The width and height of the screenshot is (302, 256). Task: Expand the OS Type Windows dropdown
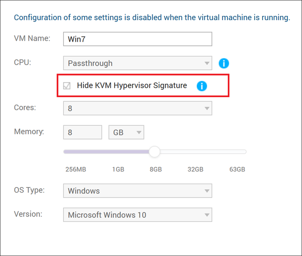pos(138,191)
